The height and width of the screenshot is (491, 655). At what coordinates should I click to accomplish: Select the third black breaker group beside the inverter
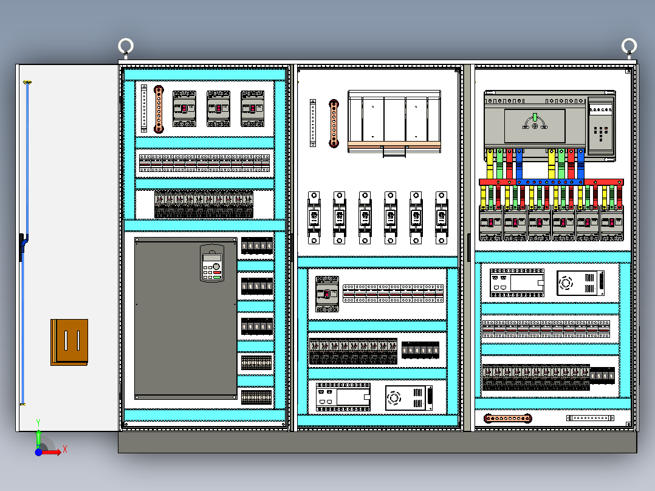257,326
